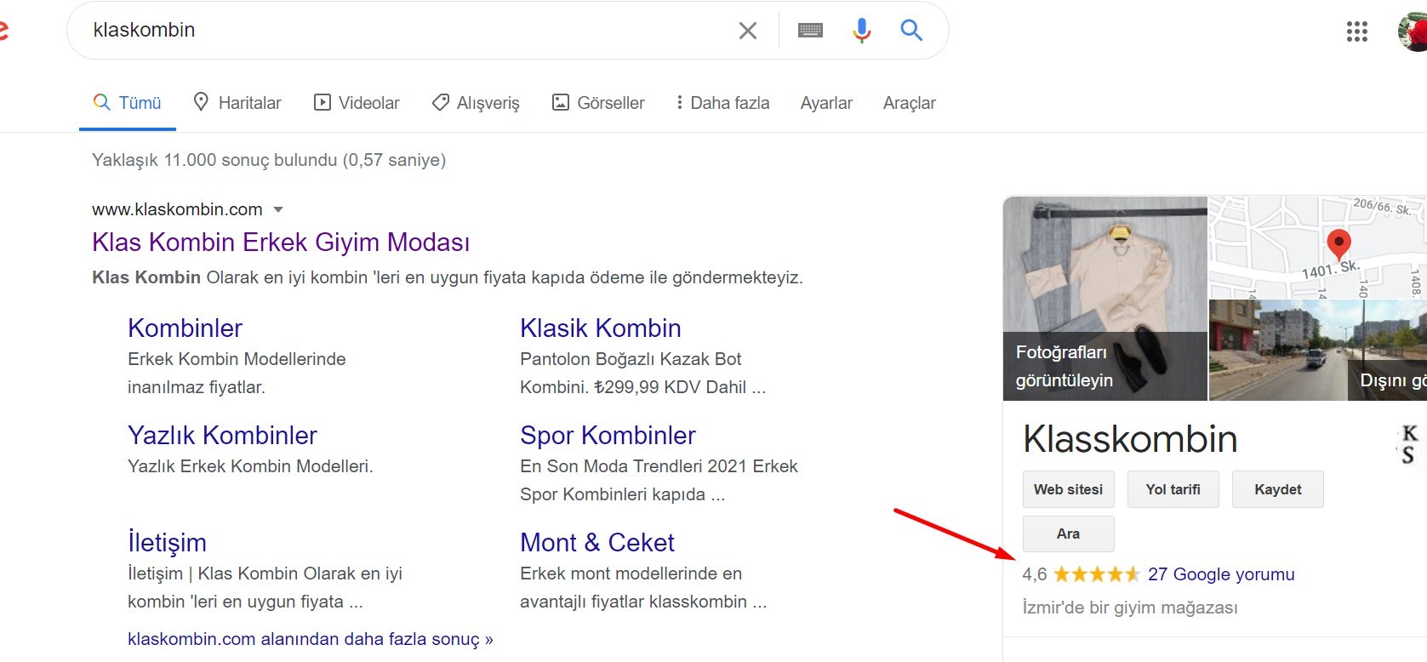Open the Araçlar search tools
The width and height of the screenshot is (1427, 662).
click(909, 103)
